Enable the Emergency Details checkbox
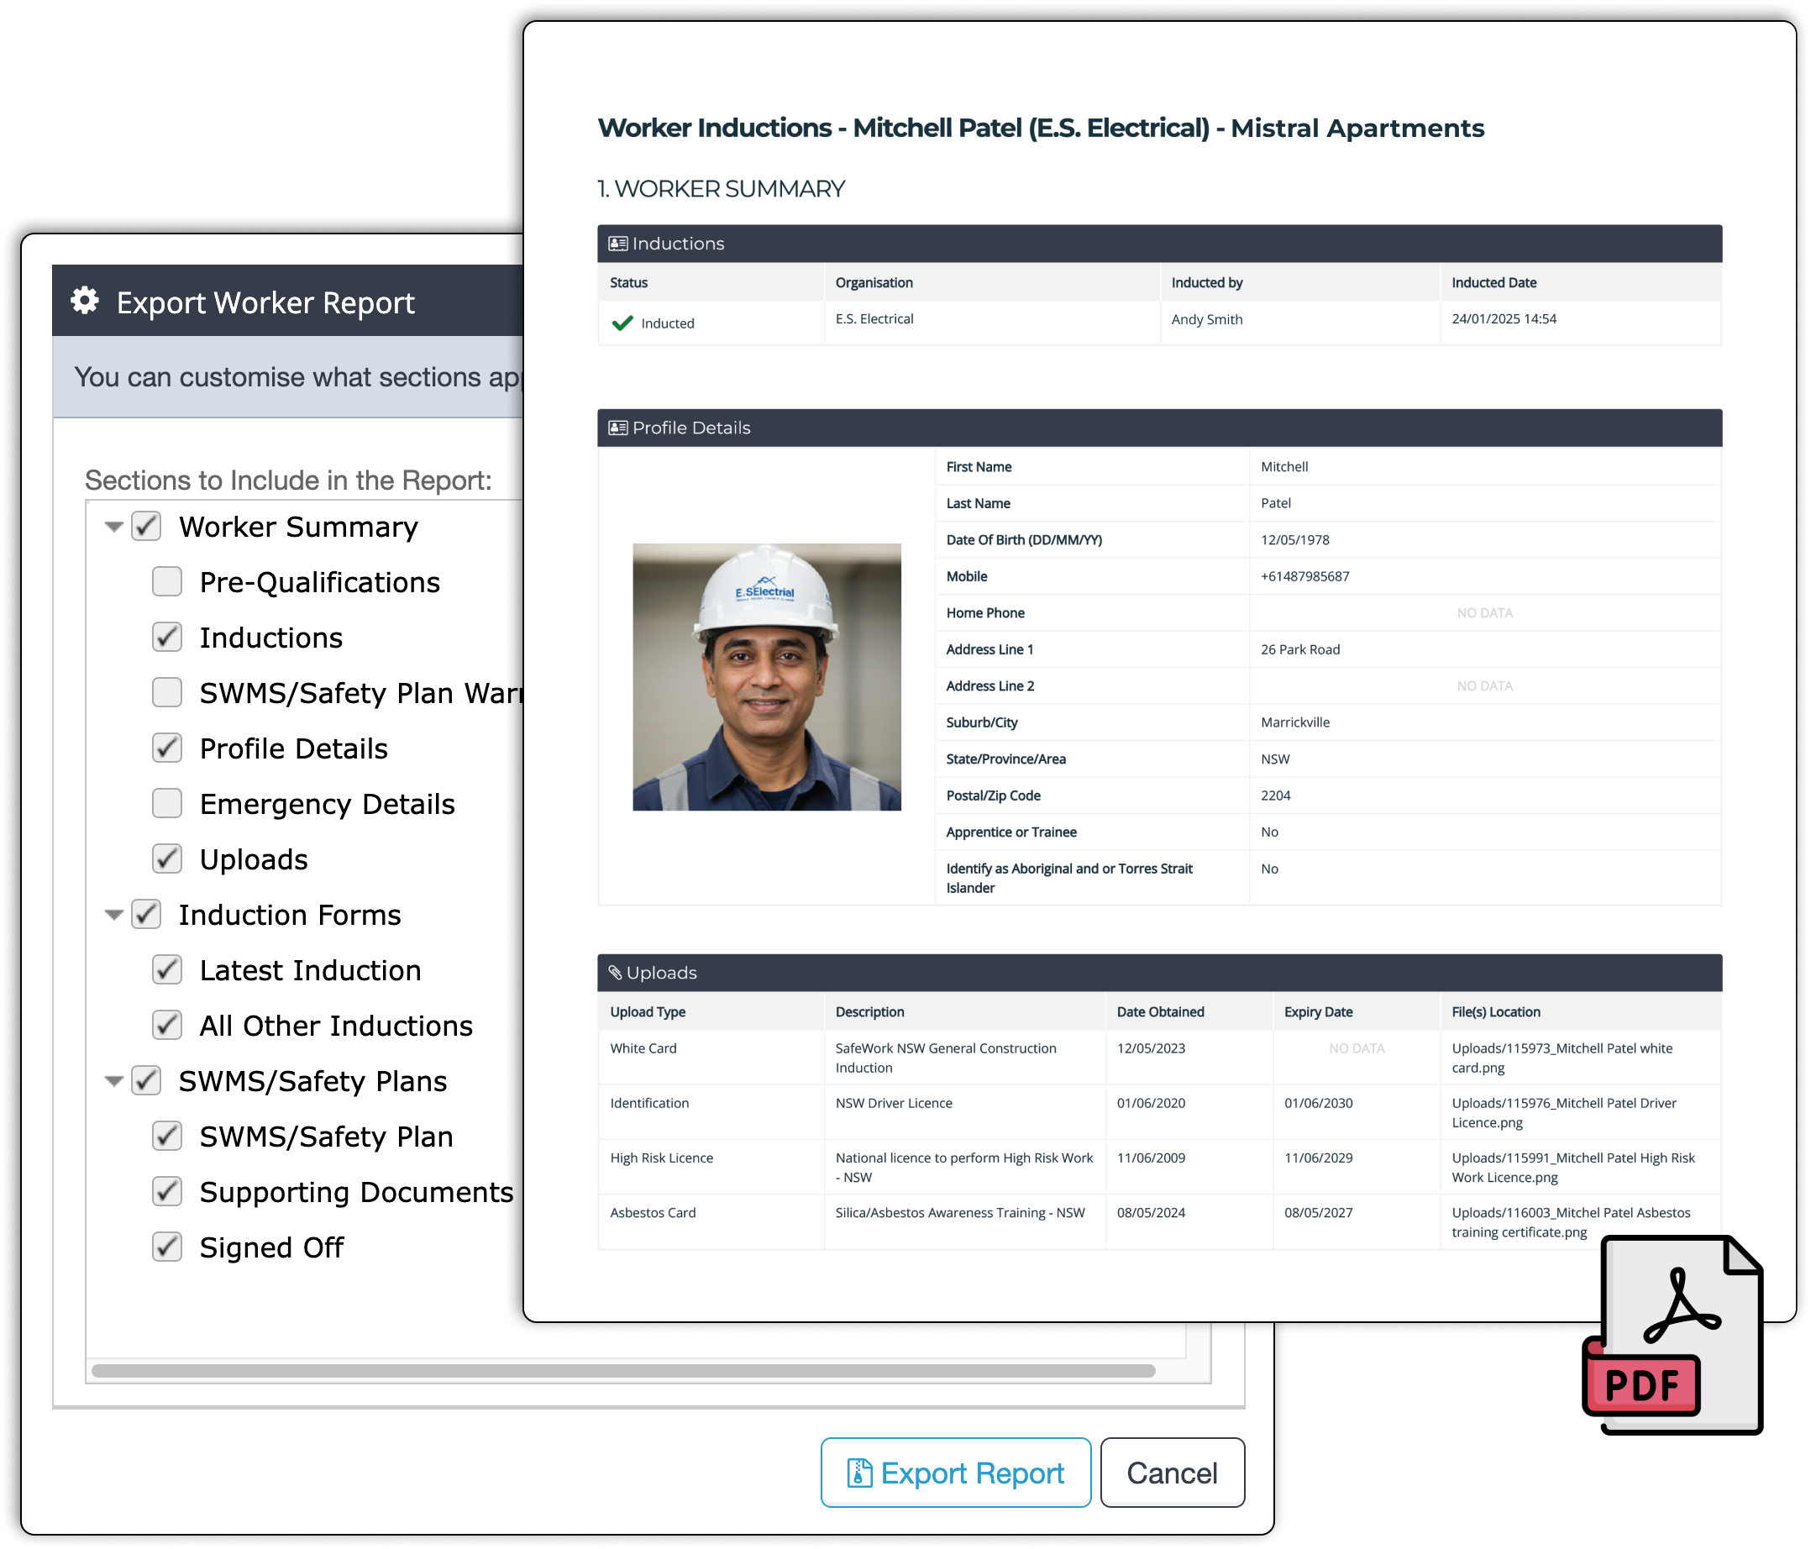This screenshot has height=1549, width=1811. tap(167, 804)
